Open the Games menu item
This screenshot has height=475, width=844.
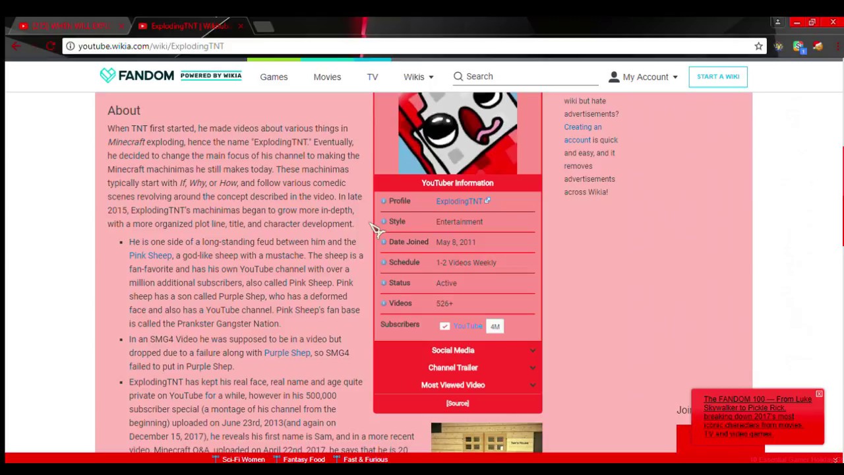pyautogui.click(x=274, y=77)
